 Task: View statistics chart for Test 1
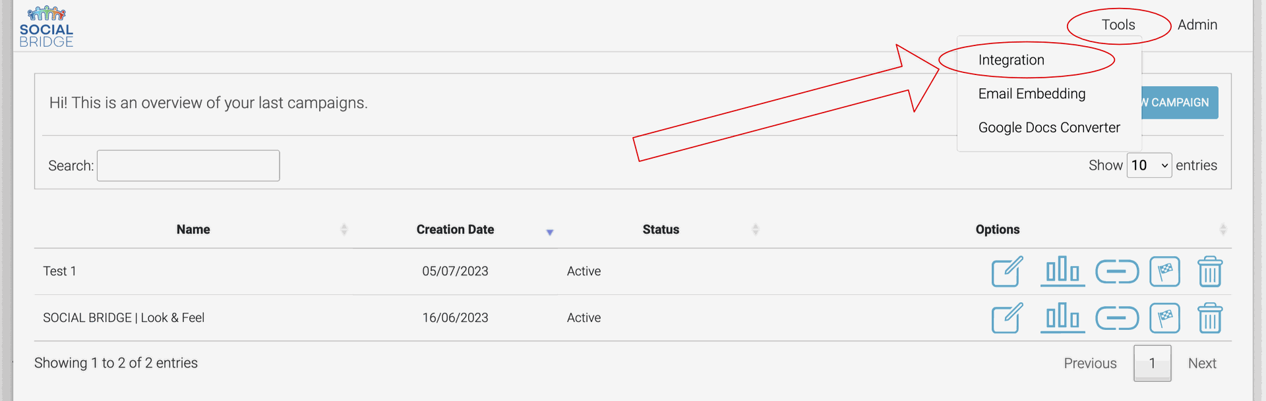(1062, 271)
